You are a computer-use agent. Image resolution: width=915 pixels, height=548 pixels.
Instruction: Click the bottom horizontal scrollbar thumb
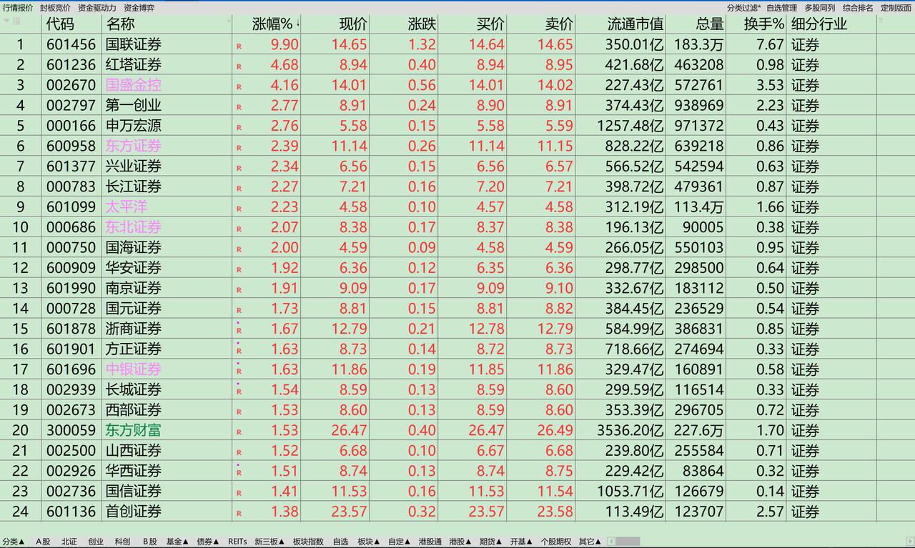(x=628, y=542)
